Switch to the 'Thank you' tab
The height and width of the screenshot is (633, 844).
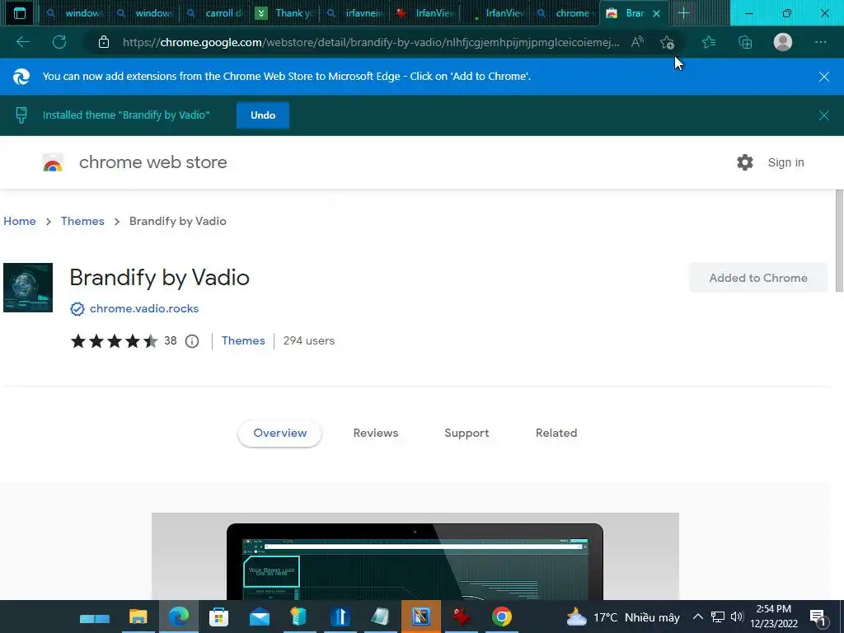[285, 13]
